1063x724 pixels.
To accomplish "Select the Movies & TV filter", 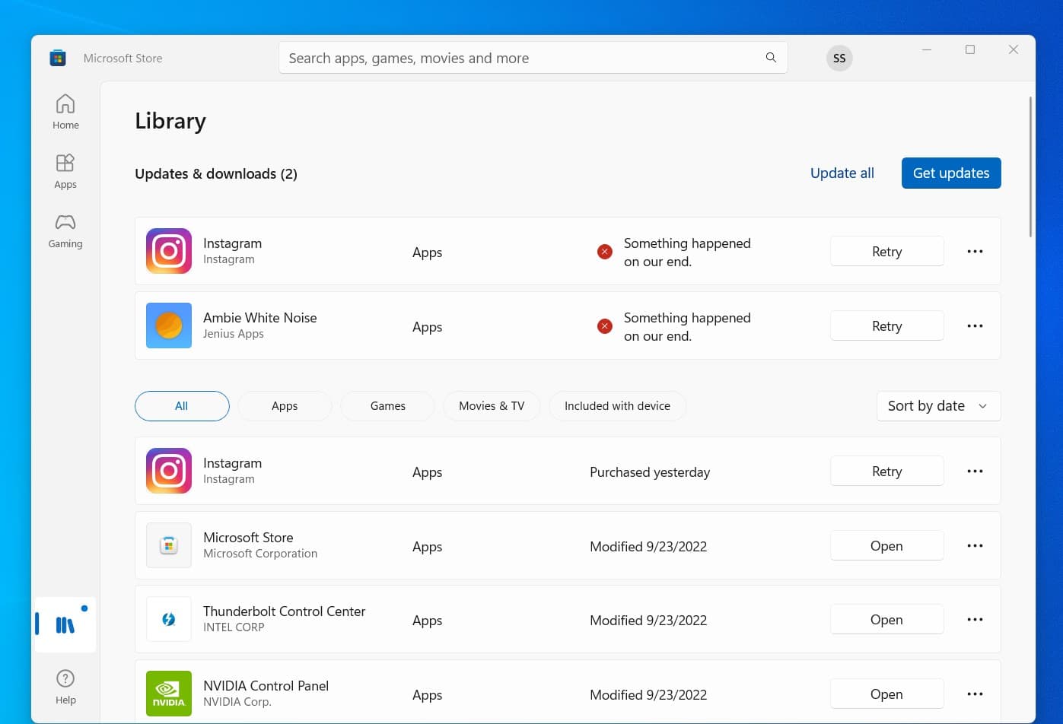I will (x=492, y=406).
